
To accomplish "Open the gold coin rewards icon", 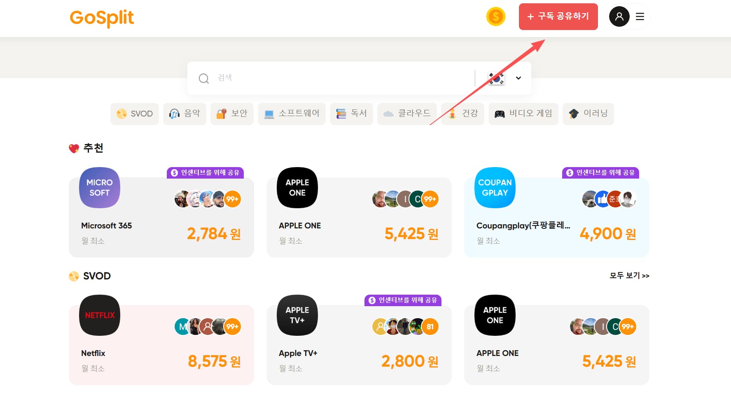I will coord(496,17).
